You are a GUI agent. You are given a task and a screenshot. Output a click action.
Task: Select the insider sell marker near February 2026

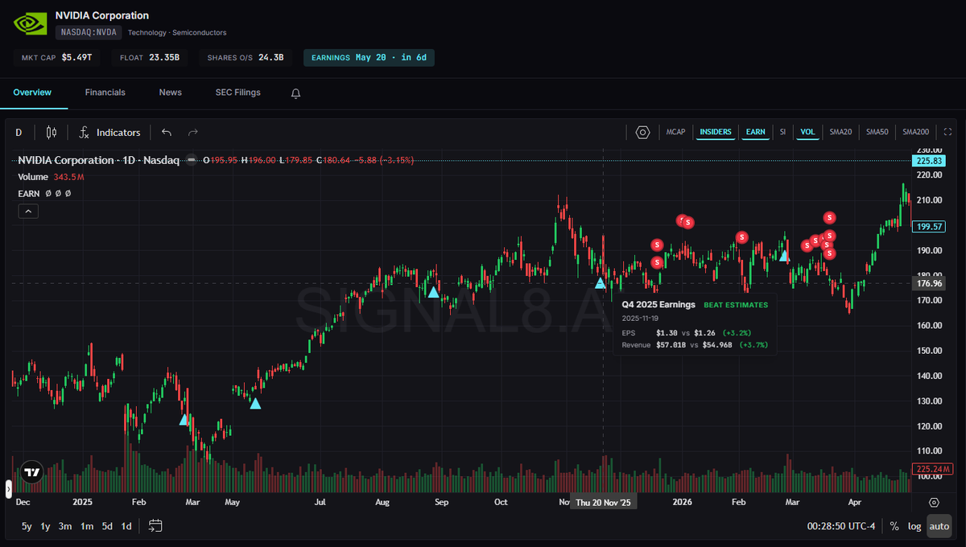coord(741,237)
